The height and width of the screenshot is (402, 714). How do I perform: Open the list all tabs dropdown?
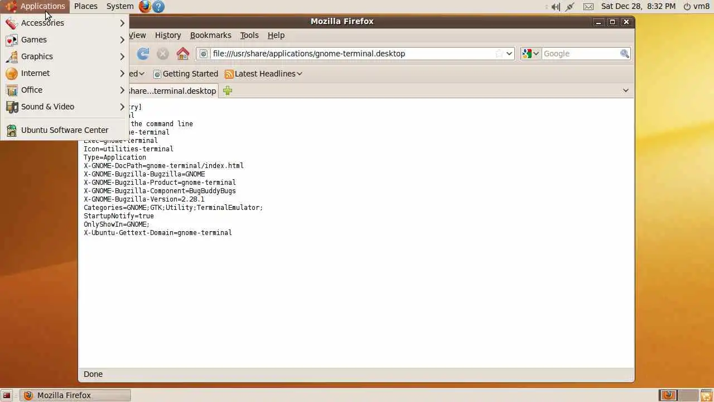click(626, 90)
